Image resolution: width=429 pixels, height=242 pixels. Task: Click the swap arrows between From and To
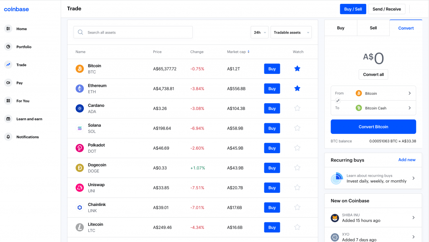click(339, 101)
